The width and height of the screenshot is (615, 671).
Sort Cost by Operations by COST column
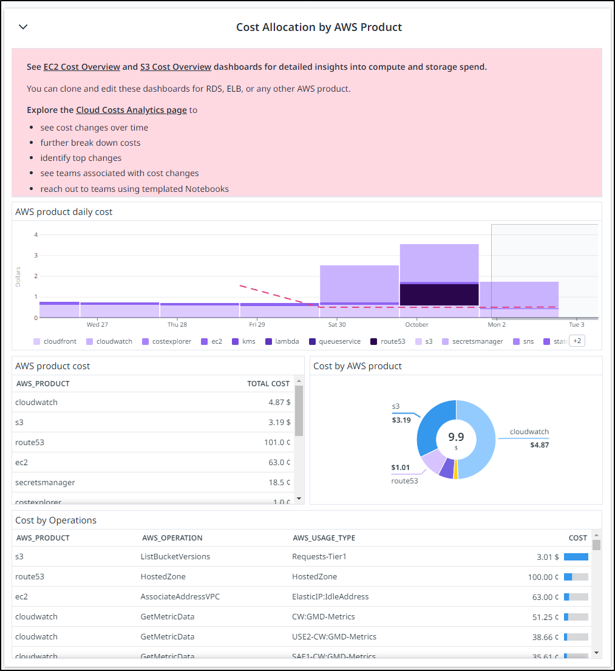(x=578, y=538)
